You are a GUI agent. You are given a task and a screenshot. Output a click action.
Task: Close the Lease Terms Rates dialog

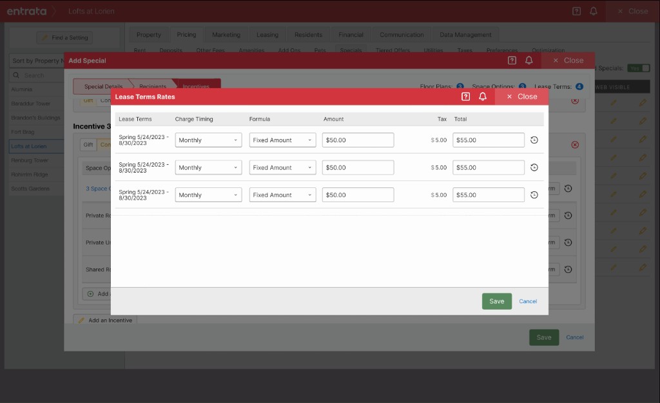point(522,97)
